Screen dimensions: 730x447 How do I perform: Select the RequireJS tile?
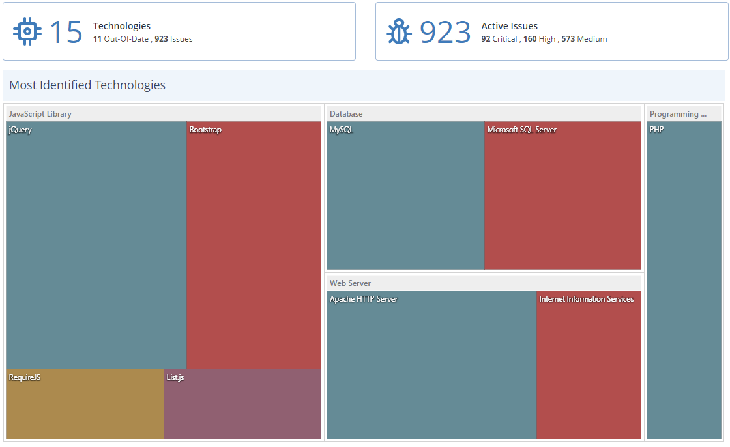pos(83,404)
